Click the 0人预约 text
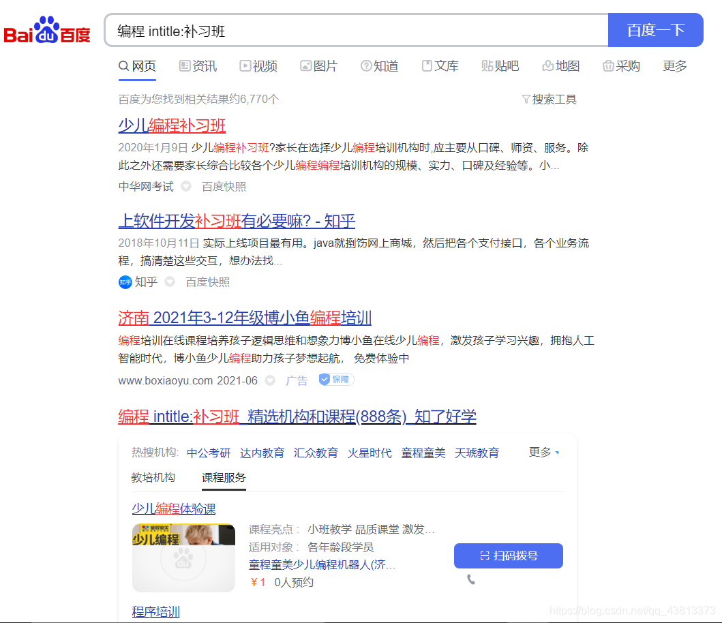The height and width of the screenshot is (623, 722). pos(294,583)
